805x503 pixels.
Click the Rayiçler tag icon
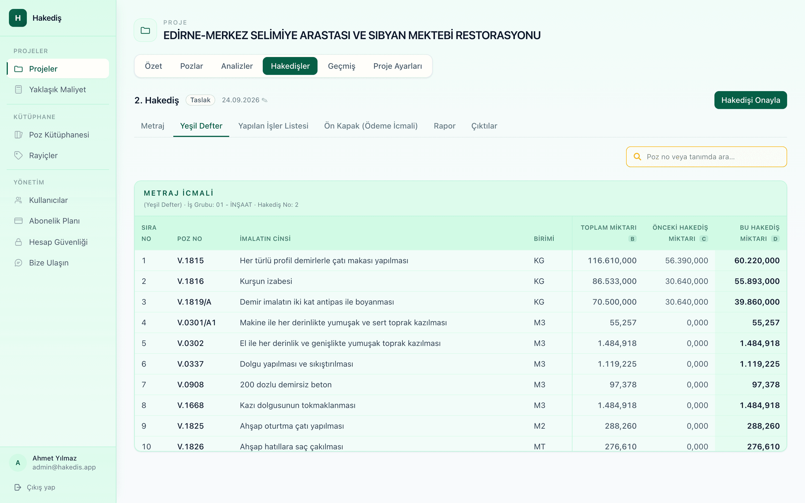coord(19,155)
